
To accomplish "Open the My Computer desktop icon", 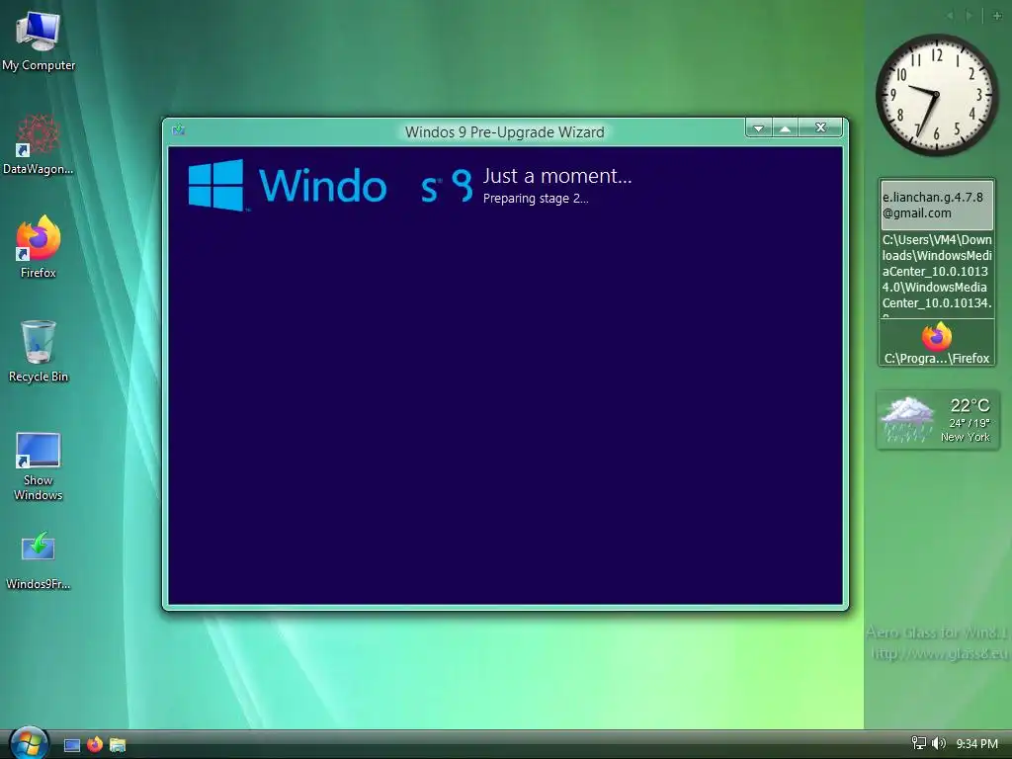I will coord(39,41).
